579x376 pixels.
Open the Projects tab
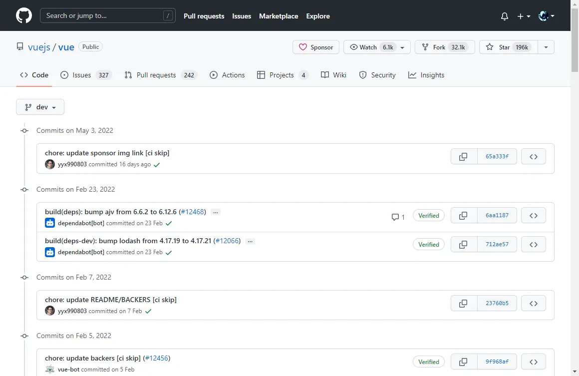click(x=283, y=75)
